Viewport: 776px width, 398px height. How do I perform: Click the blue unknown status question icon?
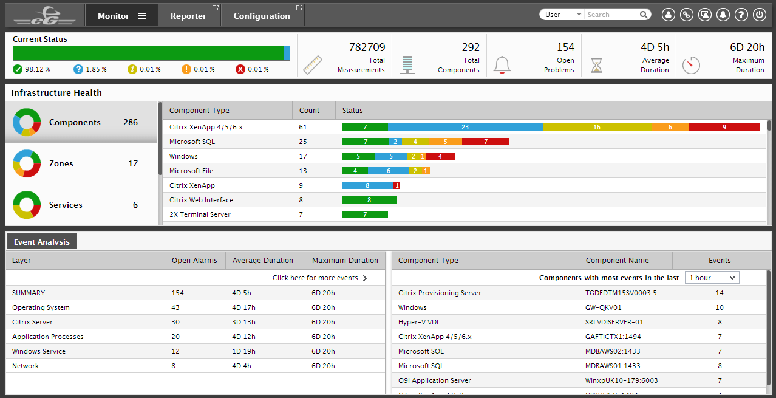tap(78, 69)
